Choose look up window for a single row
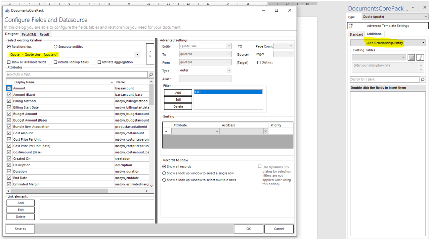The image size is (429, 239). click(164, 173)
